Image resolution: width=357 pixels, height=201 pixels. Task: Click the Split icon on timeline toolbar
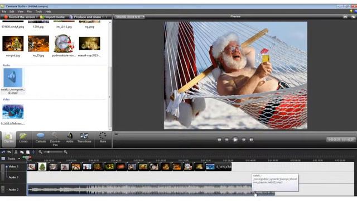33,152
